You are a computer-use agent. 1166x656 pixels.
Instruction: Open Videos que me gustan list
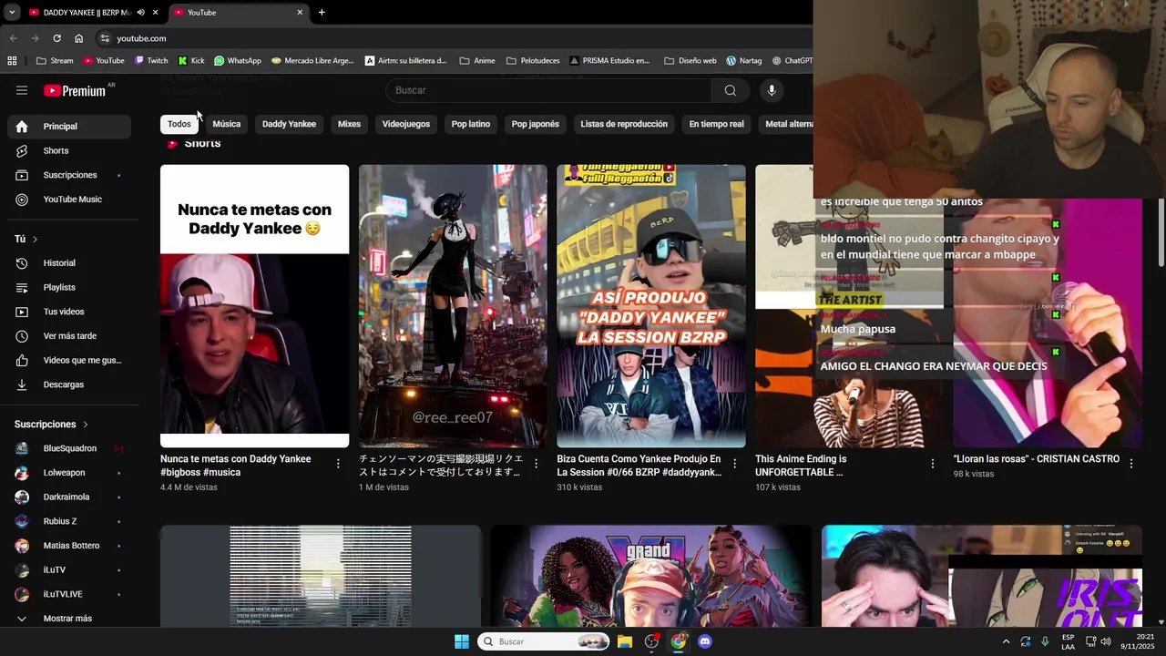tap(69, 360)
